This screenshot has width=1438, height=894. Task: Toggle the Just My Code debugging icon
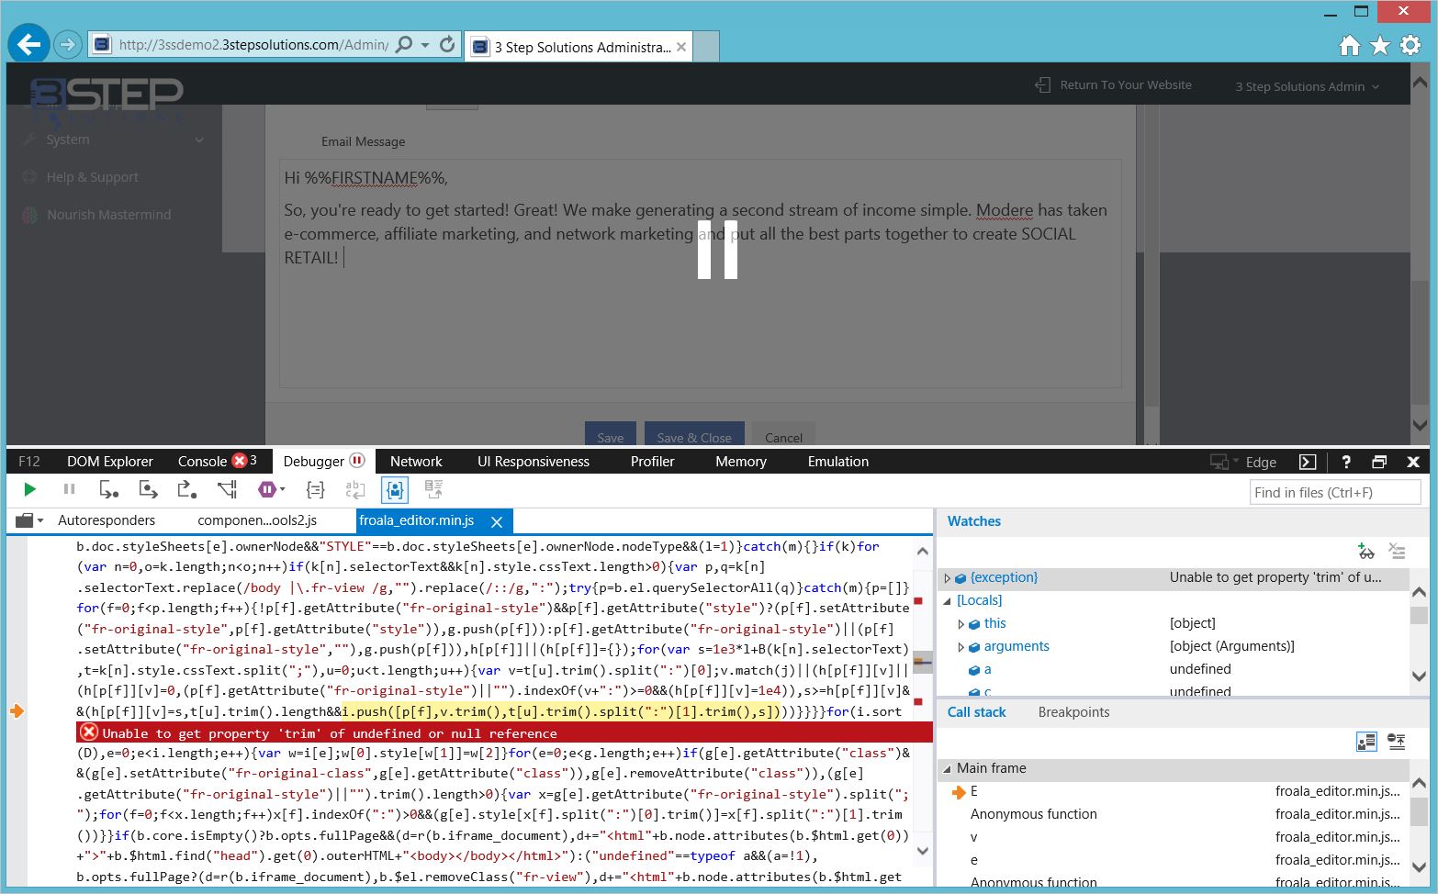[393, 489]
